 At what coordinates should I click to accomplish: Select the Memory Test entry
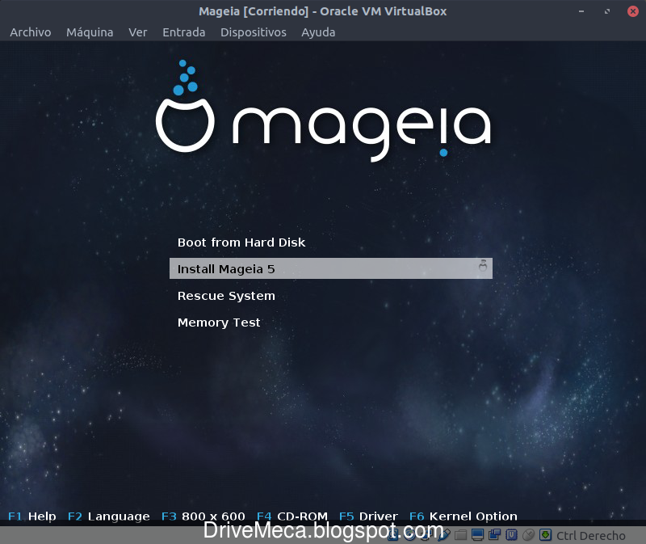219,322
